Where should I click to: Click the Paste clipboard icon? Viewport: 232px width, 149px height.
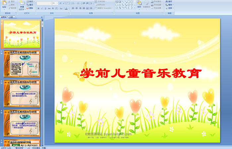point(4,3)
